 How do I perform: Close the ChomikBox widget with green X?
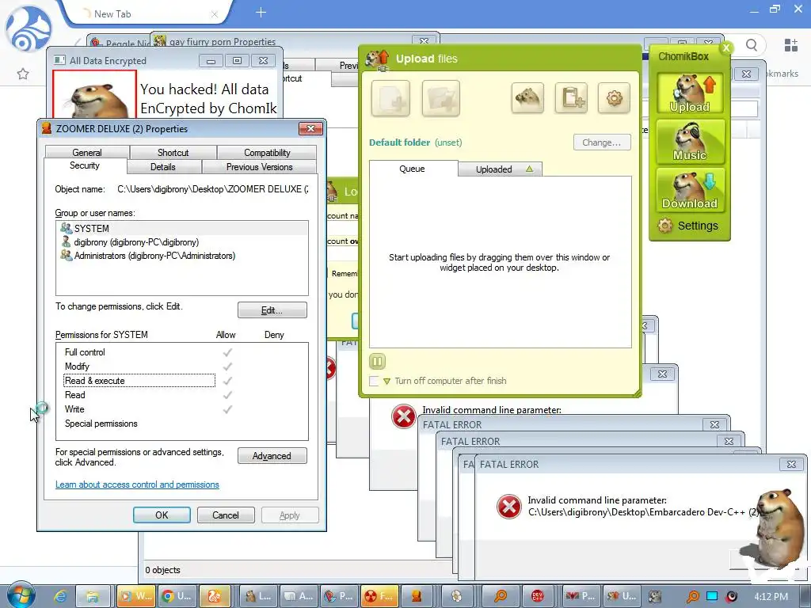[x=726, y=47]
